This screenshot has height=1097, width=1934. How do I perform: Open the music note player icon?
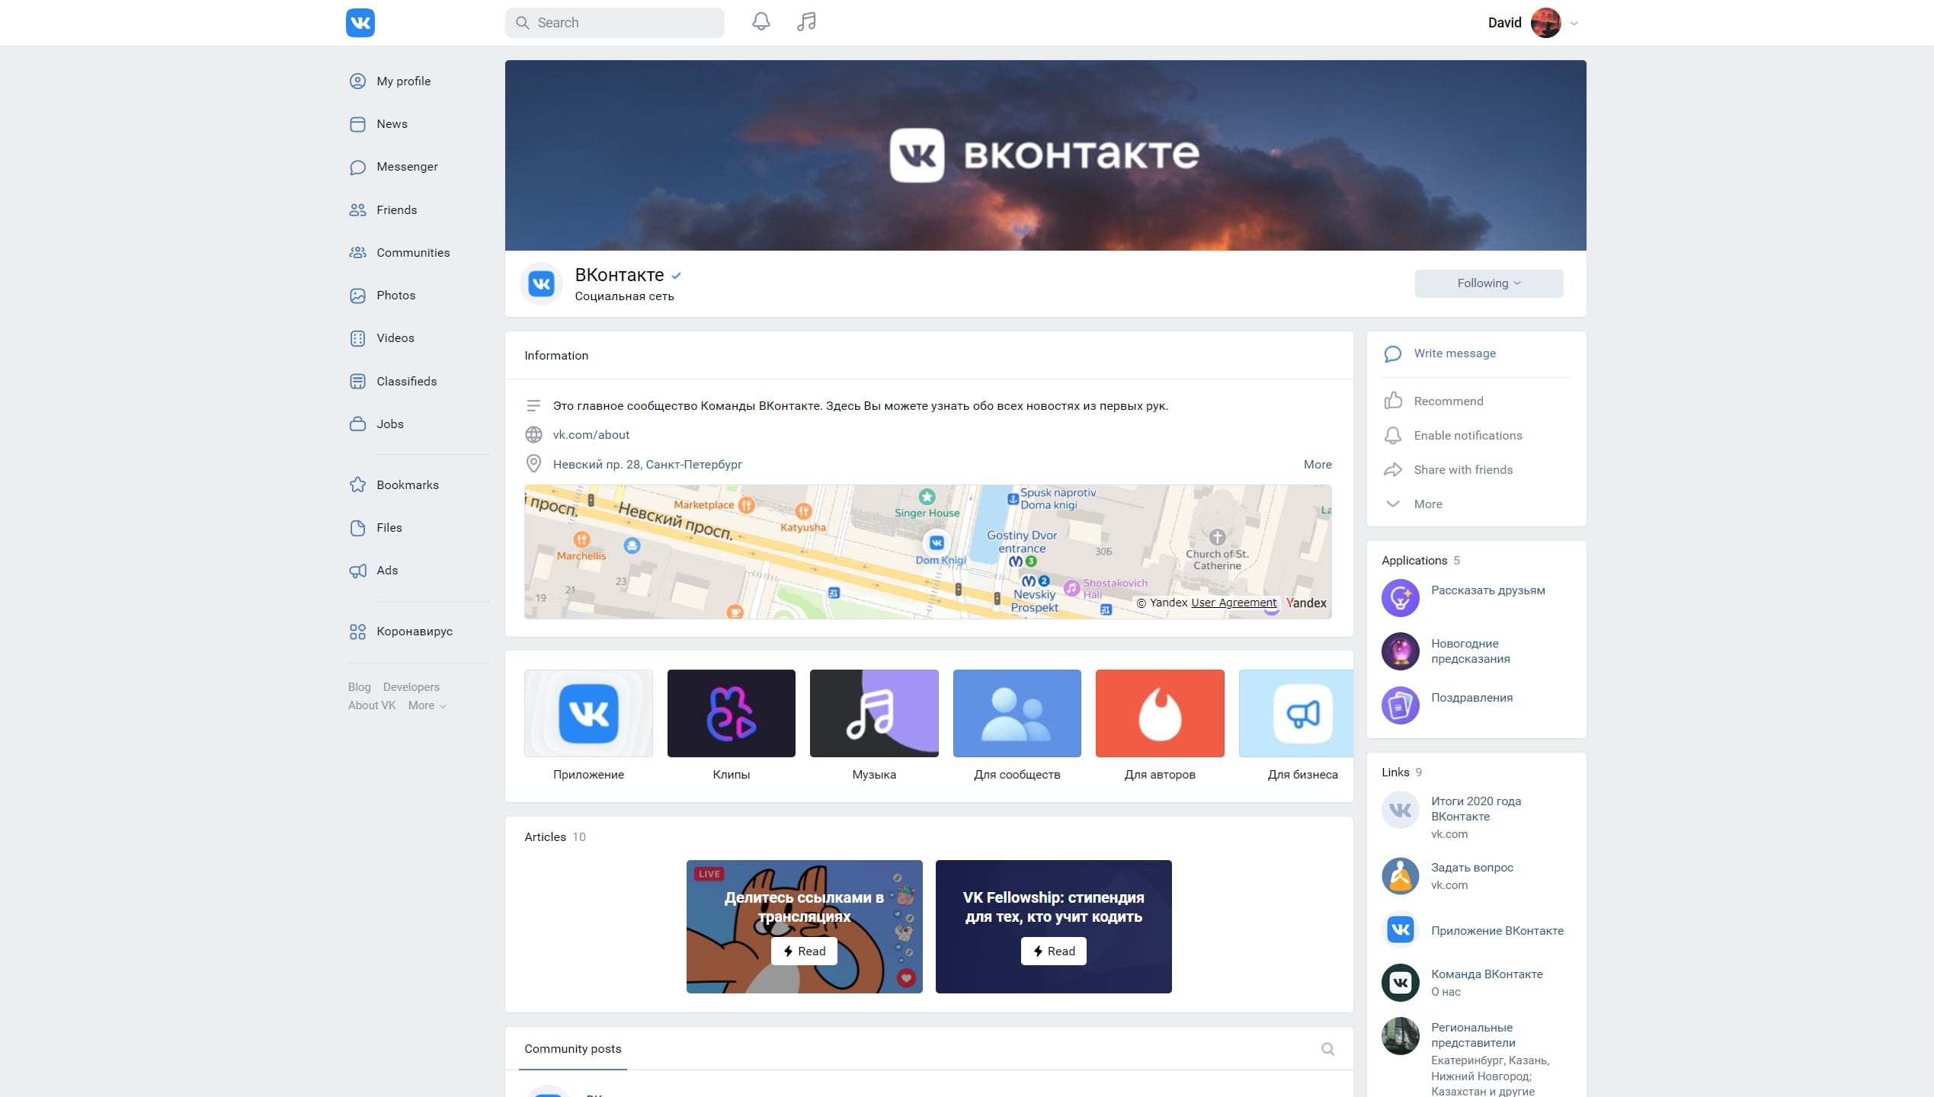[x=806, y=22]
